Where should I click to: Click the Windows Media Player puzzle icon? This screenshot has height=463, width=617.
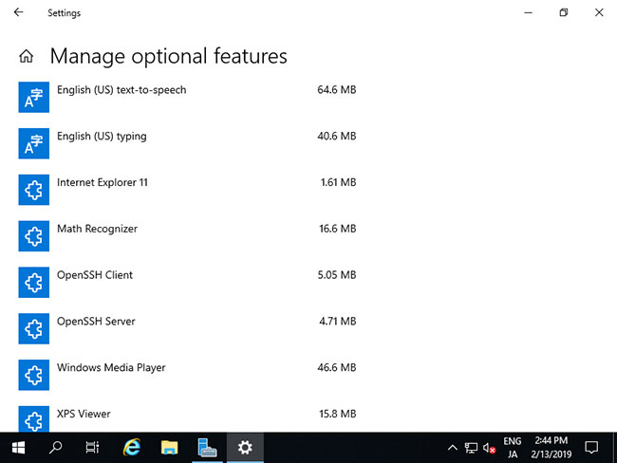34,375
